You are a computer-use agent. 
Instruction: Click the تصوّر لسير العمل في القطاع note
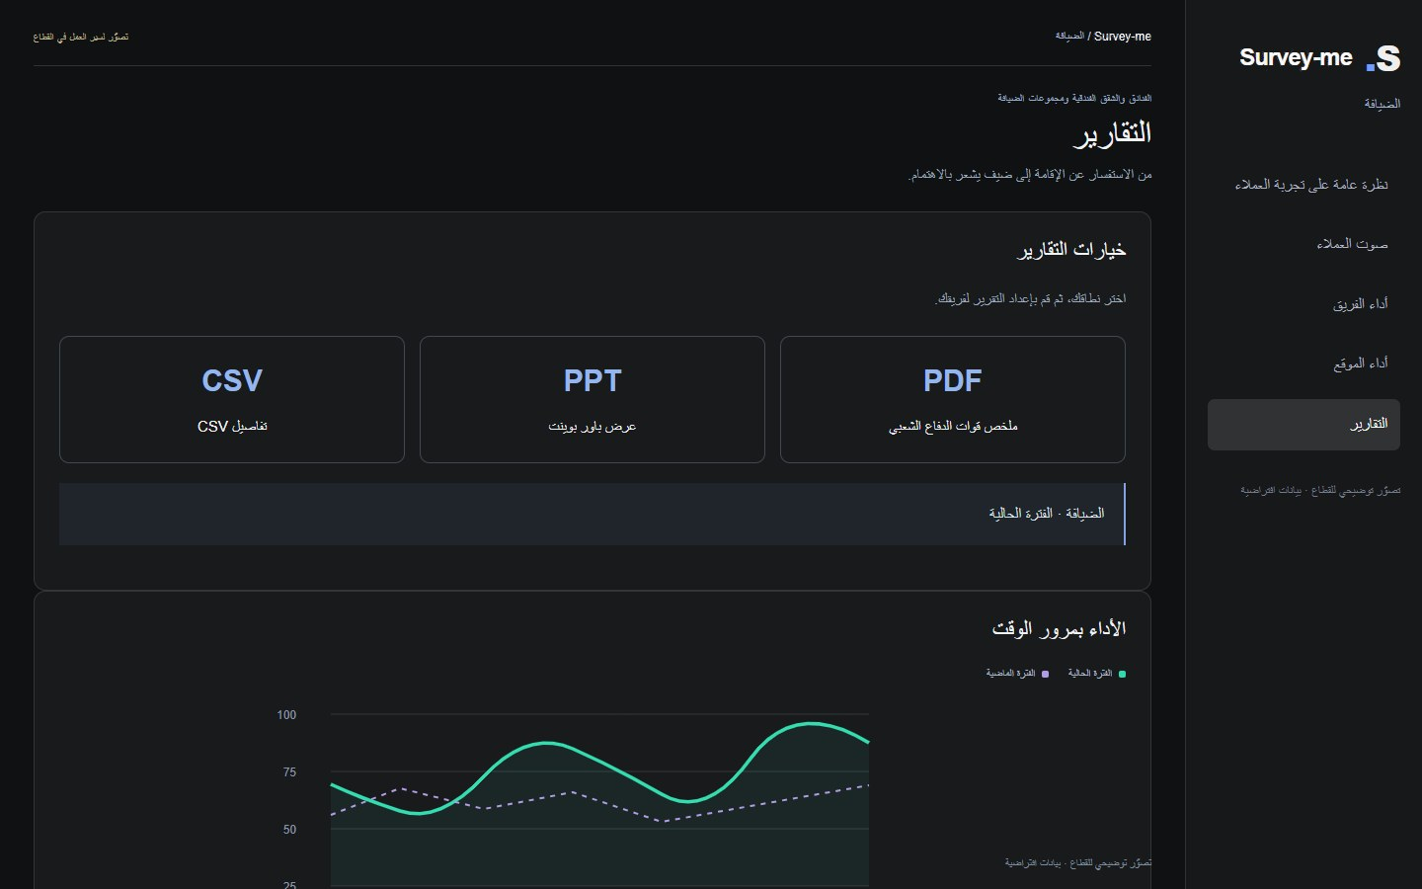pos(81,38)
